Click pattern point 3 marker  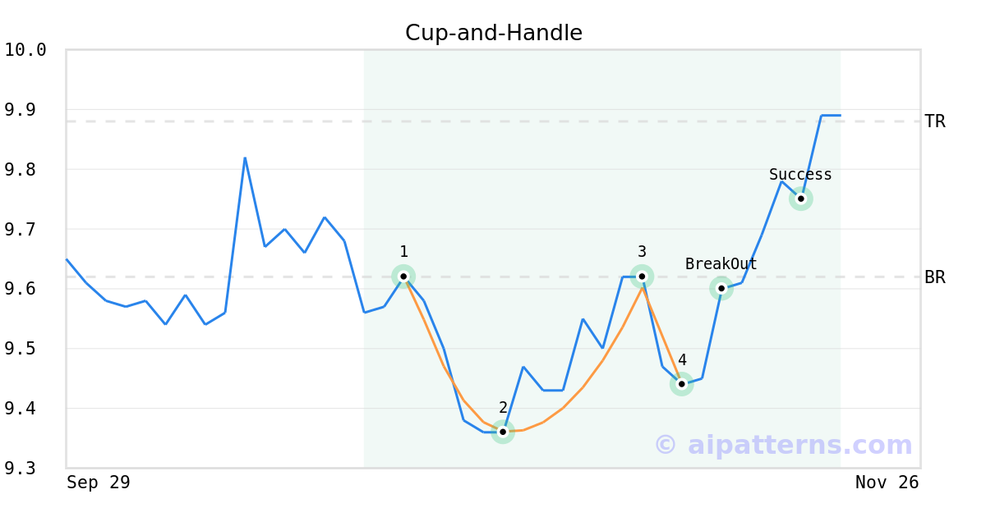pyautogui.click(x=642, y=277)
